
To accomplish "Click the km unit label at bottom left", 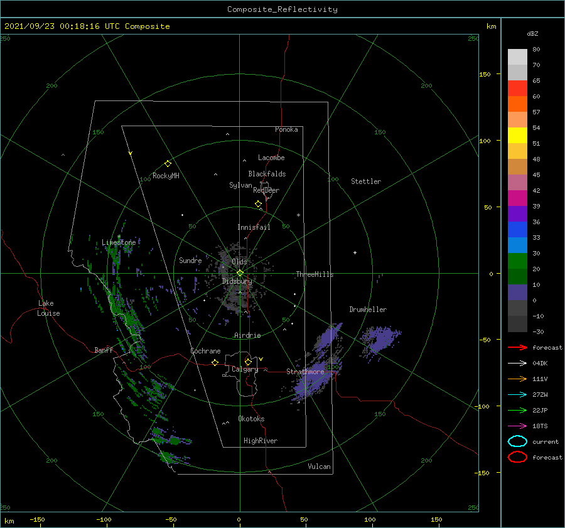I will pos(9,521).
